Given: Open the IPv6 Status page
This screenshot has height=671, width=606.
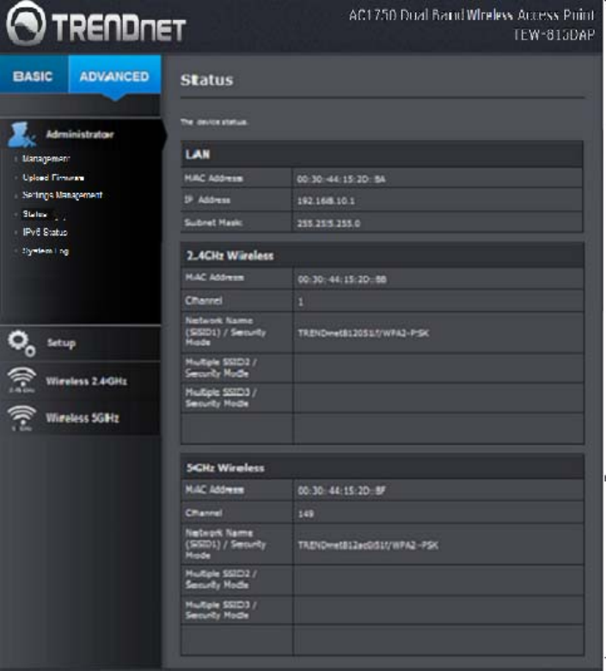Looking at the screenshot, I should tap(45, 232).
